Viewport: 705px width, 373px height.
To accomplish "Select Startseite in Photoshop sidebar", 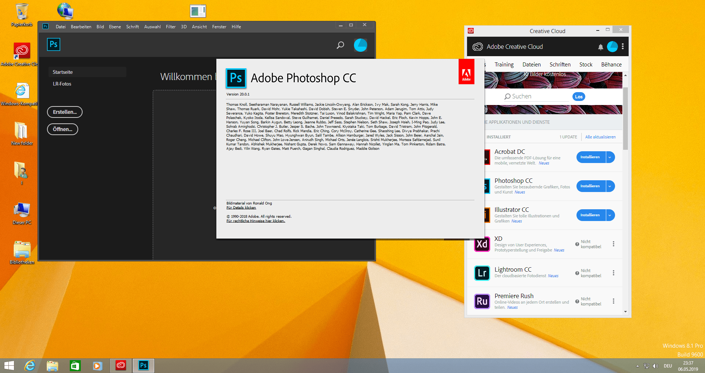I will coord(87,72).
